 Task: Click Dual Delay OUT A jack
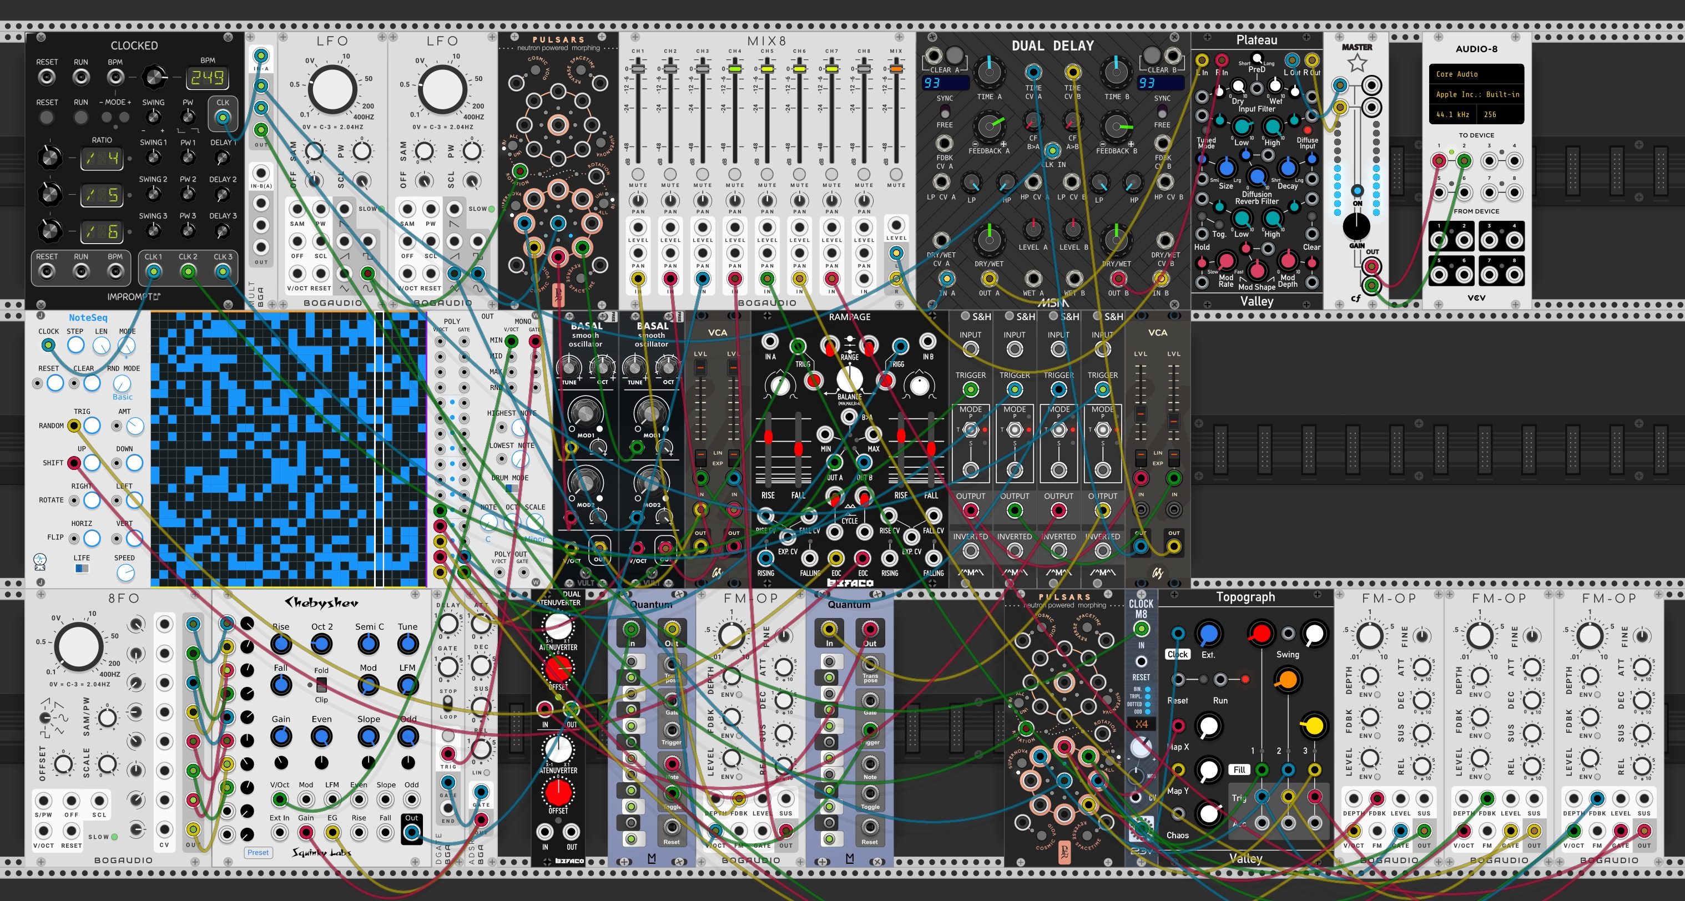point(988,279)
